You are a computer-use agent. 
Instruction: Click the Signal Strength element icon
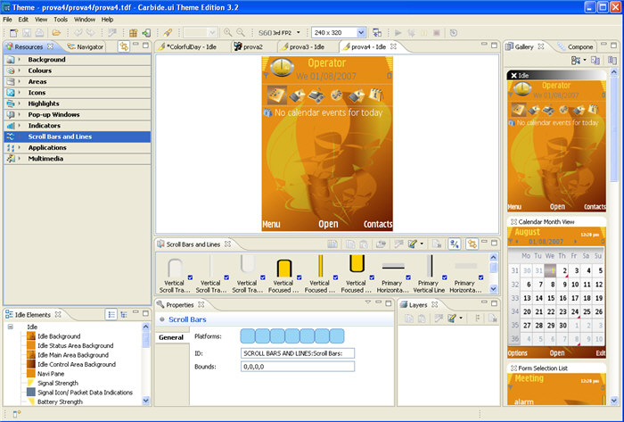(x=31, y=384)
